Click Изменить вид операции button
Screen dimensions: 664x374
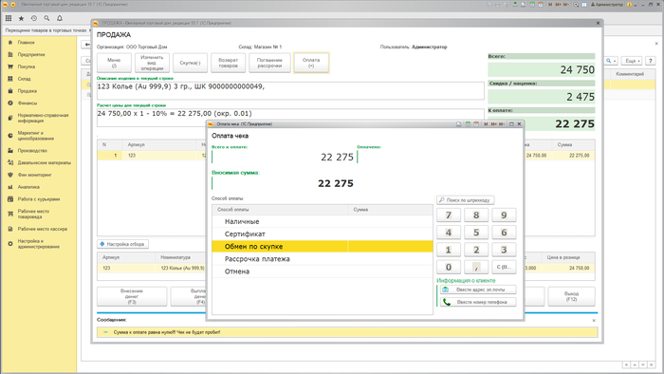(x=152, y=63)
